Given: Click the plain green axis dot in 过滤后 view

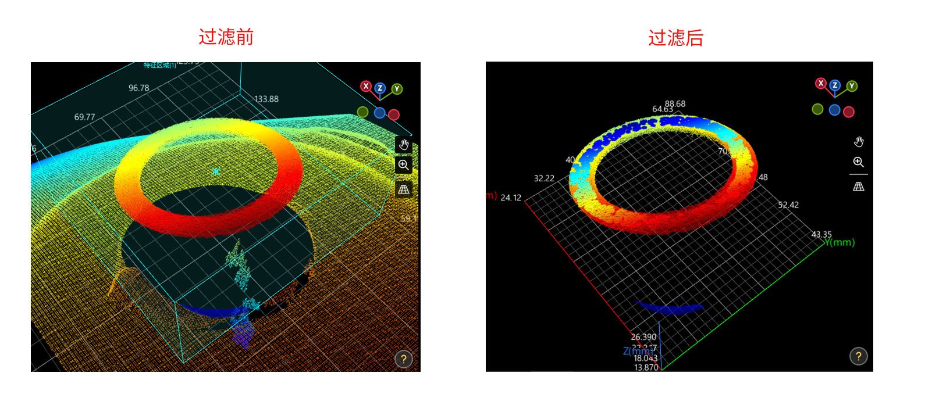Looking at the screenshot, I should pyautogui.click(x=817, y=109).
